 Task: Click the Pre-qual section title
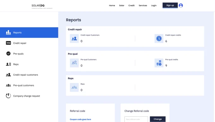click(73, 54)
